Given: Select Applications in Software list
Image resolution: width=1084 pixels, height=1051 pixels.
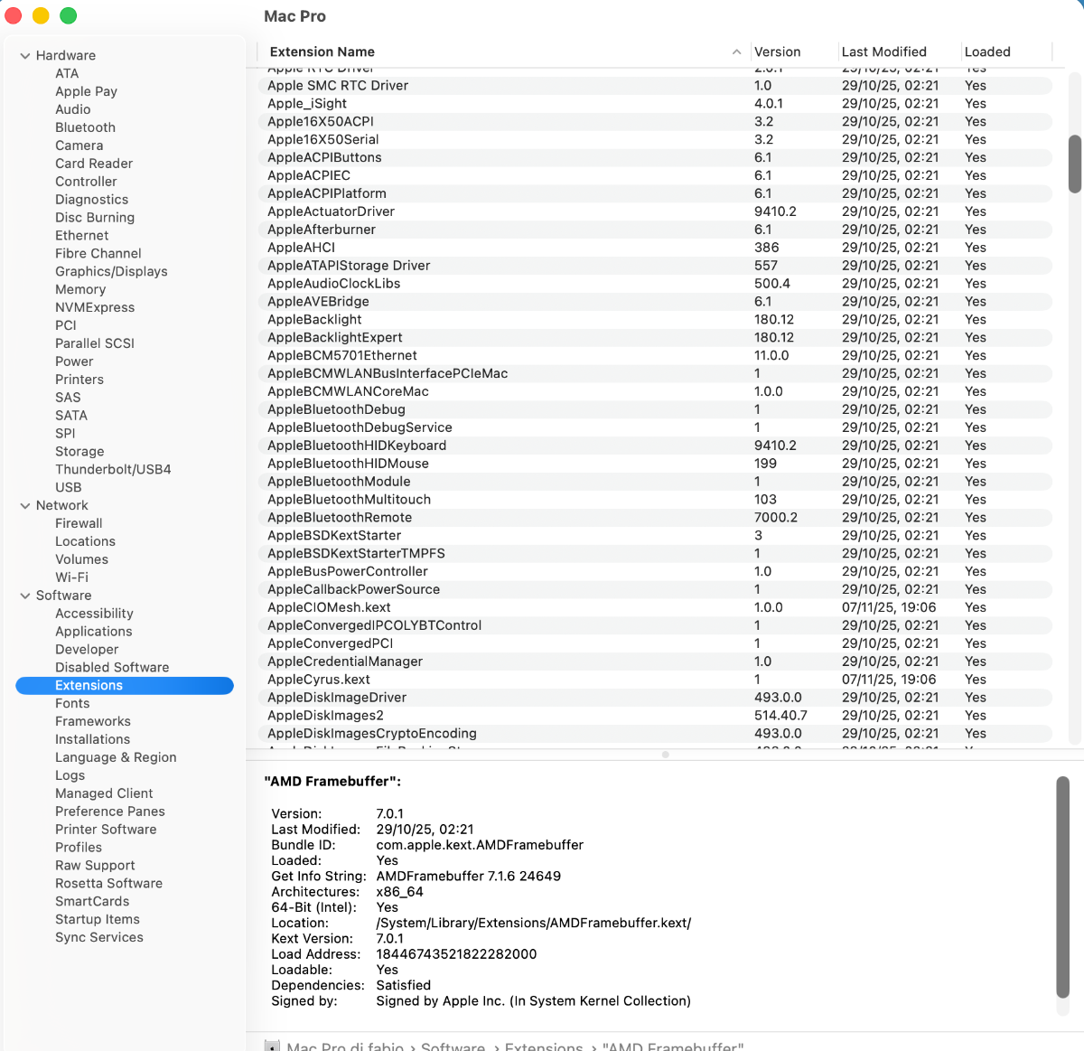Looking at the screenshot, I should tap(93, 632).
